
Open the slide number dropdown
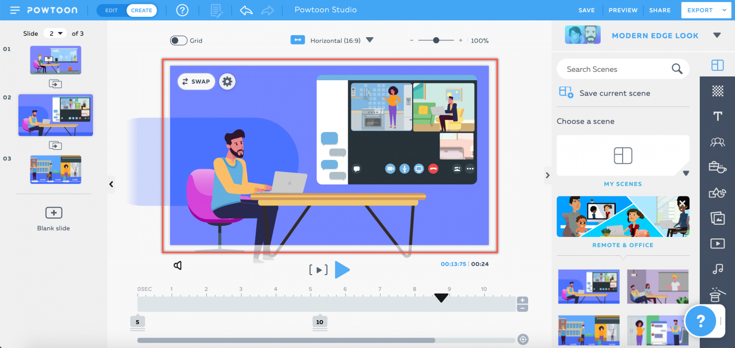[x=55, y=34]
